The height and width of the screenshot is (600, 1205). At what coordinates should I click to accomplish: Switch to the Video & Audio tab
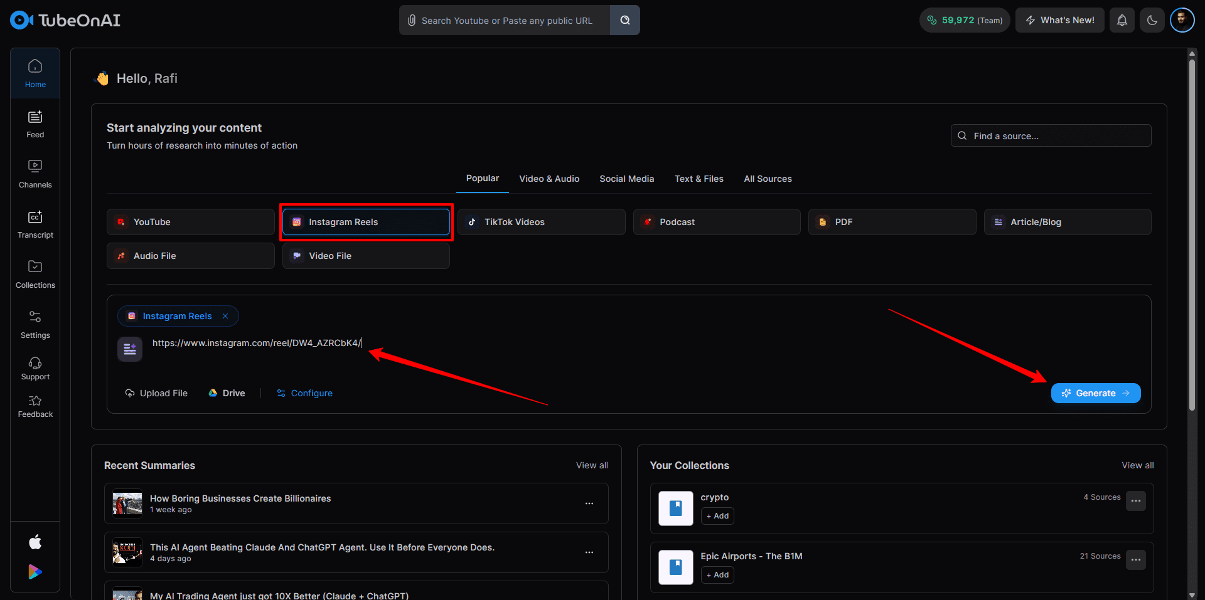tap(549, 179)
